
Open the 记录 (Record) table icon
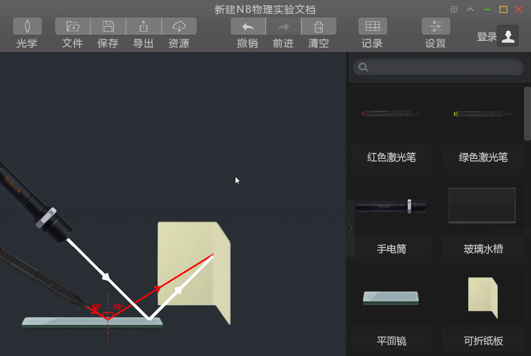(x=373, y=26)
